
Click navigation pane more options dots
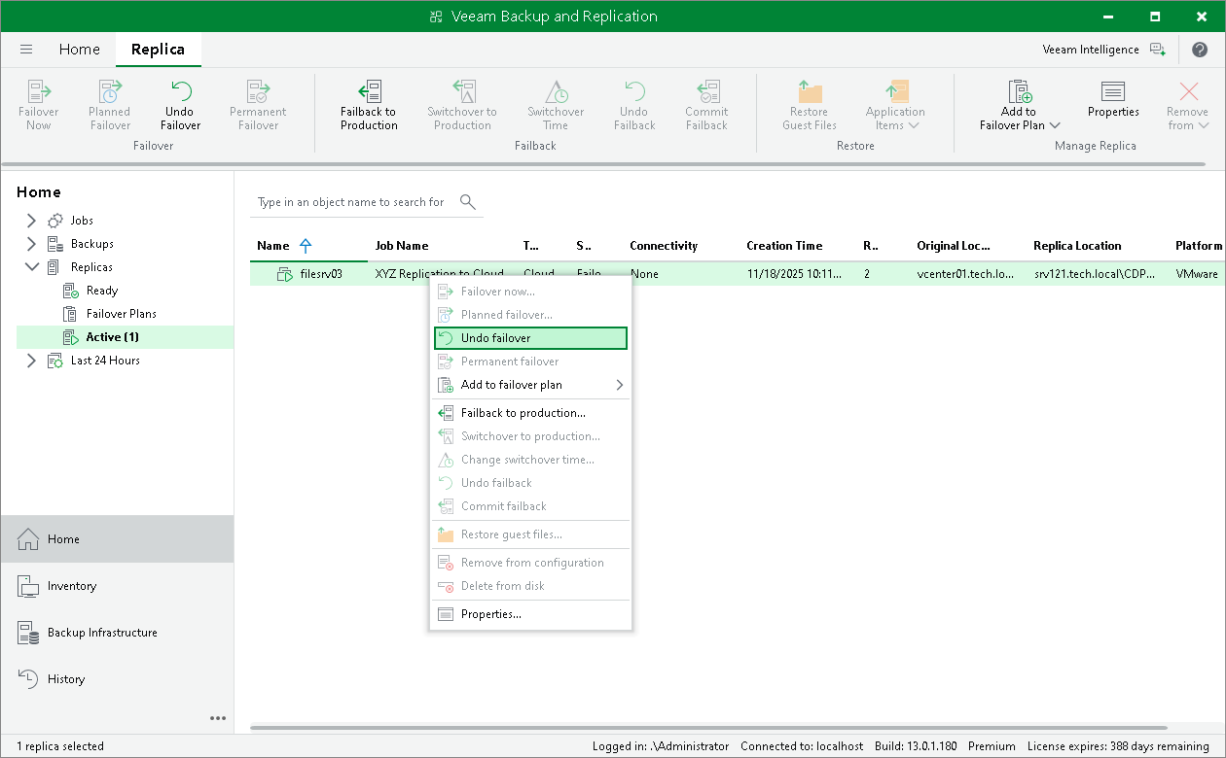tap(218, 719)
